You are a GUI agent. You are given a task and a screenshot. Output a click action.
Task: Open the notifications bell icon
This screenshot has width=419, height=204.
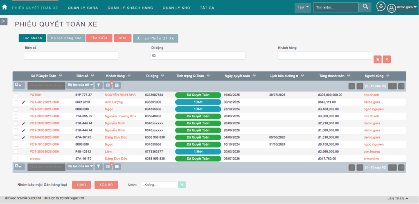coord(381,7)
